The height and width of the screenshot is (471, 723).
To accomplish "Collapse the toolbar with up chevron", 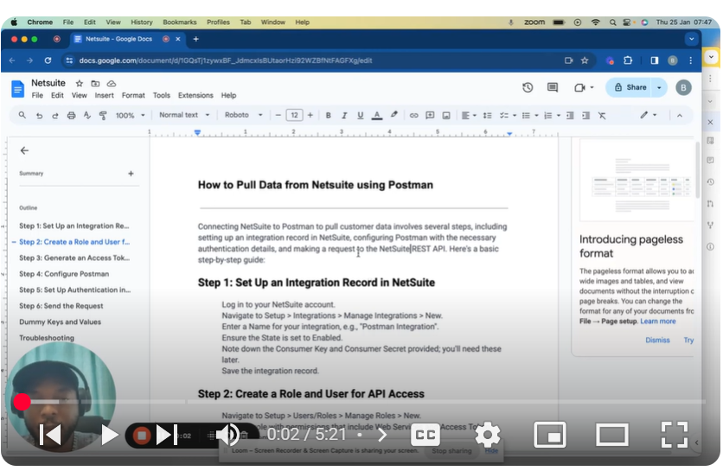I will tap(679, 116).
